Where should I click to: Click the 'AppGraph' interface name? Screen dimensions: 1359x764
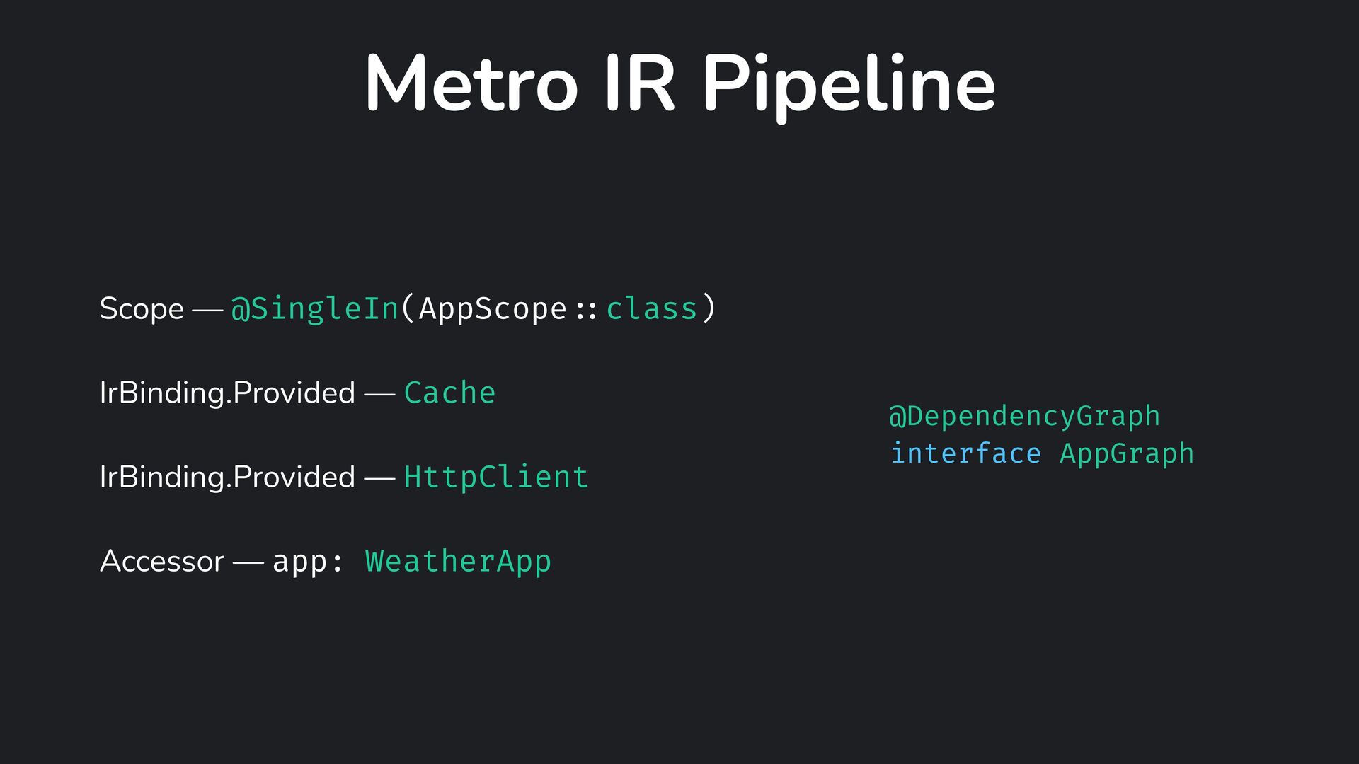(1127, 453)
